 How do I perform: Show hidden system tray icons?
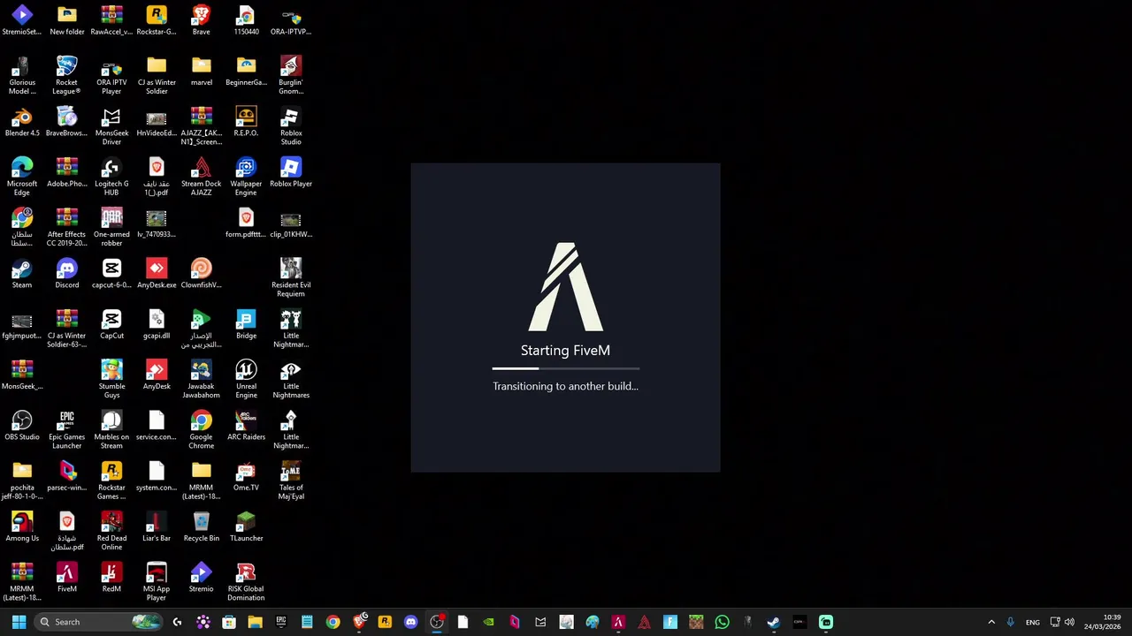[x=991, y=622]
